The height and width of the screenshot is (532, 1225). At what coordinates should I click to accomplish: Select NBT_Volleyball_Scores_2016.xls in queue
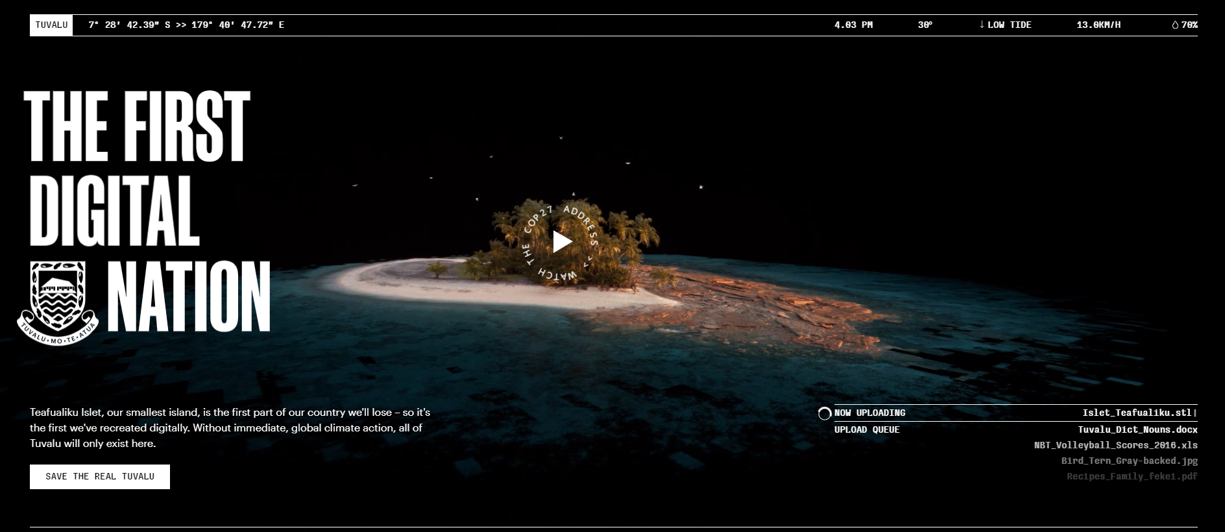tap(1116, 445)
